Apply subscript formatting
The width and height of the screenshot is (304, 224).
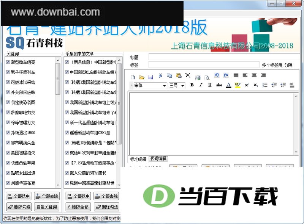click(256, 85)
